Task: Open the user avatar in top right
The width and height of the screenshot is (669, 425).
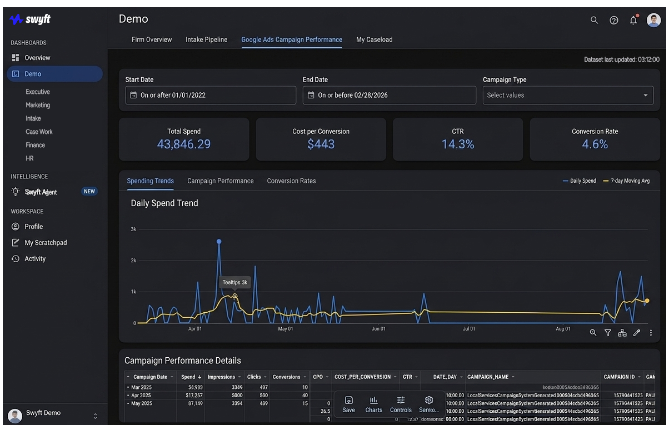Action: point(654,20)
